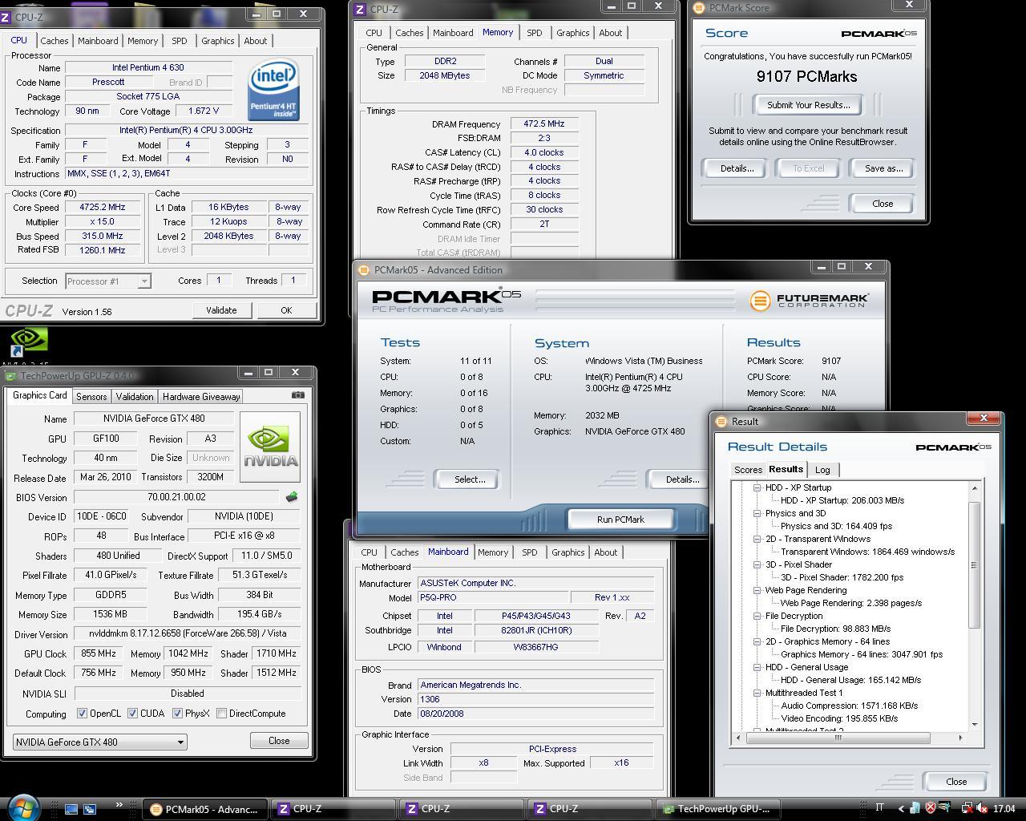Click the GPU-Z screenshot camera icon
1026x821 pixels.
pyautogui.click(x=297, y=395)
